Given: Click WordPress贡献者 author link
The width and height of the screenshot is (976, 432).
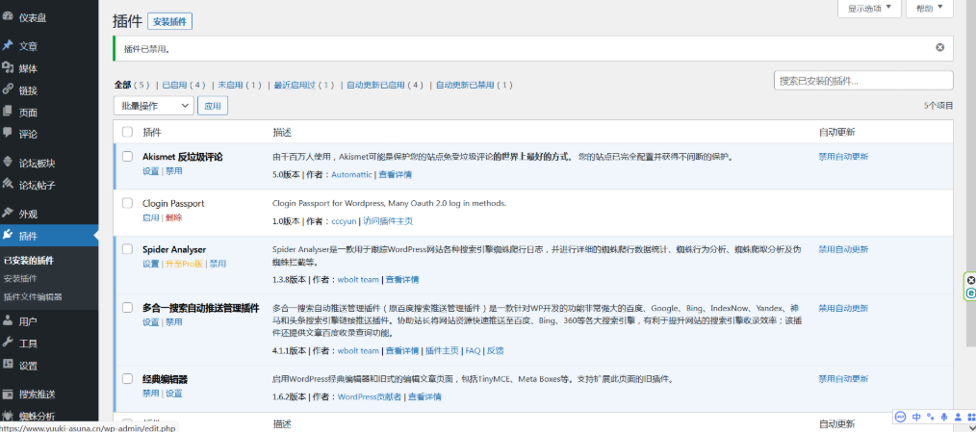Looking at the screenshot, I should [370, 396].
